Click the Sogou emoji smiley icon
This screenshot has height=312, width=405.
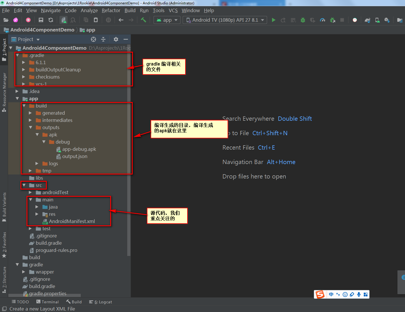(345, 294)
